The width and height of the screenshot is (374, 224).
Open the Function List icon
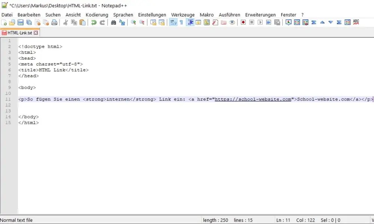pos(215,22)
